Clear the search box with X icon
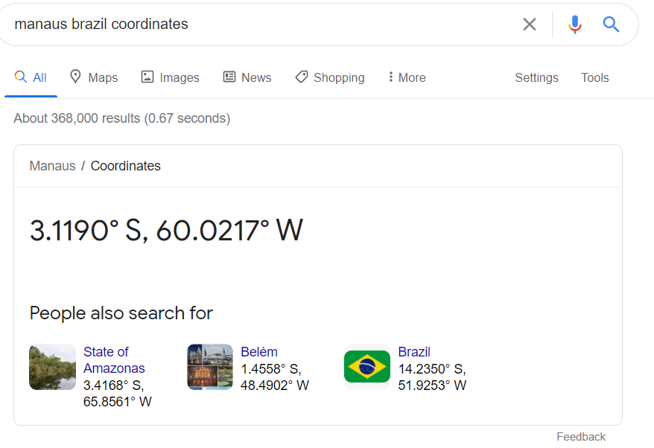Viewport: 654px width, 448px height. 530,25
